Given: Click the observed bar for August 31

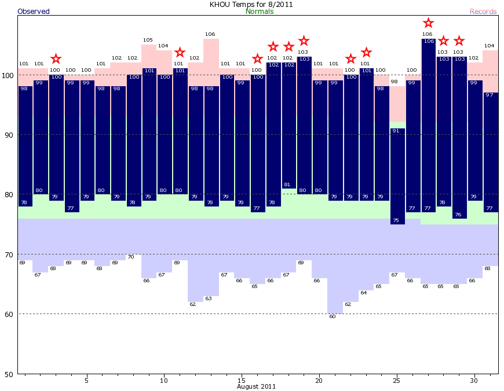Looking at the screenshot, I should tap(491, 153).
